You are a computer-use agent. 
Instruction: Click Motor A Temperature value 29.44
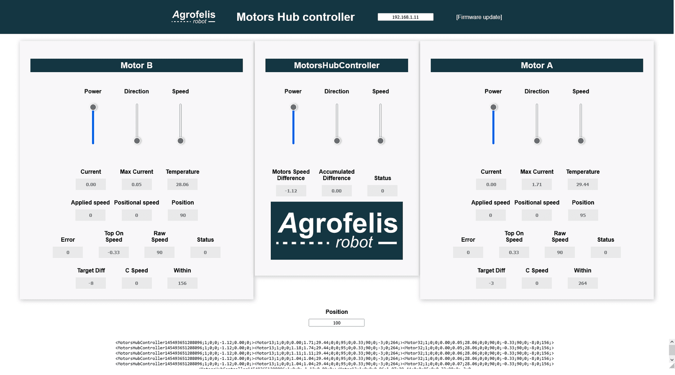click(583, 184)
